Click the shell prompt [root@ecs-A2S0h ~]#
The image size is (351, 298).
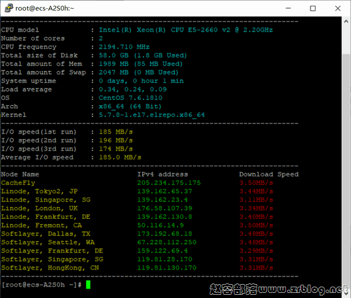42,285
